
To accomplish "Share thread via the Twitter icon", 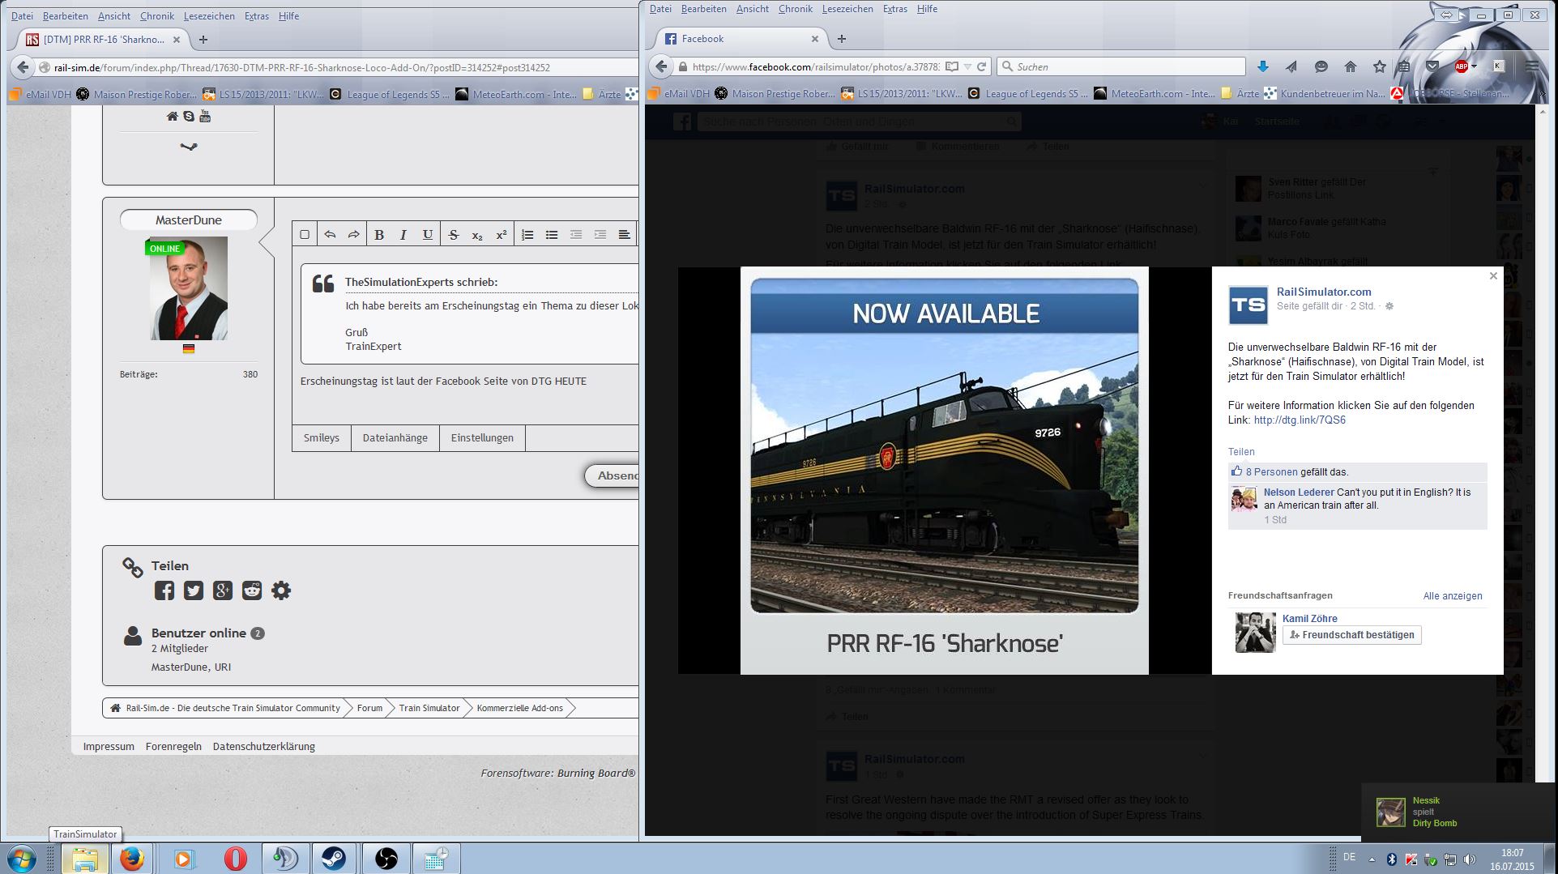I will pos(194,590).
